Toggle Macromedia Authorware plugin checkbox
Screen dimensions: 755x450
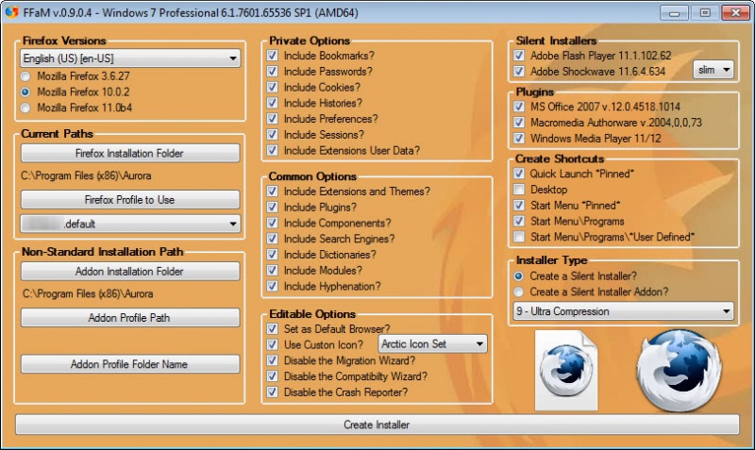tap(519, 123)
